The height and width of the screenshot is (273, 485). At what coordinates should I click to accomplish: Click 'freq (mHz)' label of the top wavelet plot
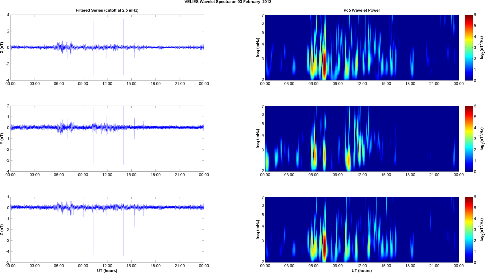(x=258, y=47)
